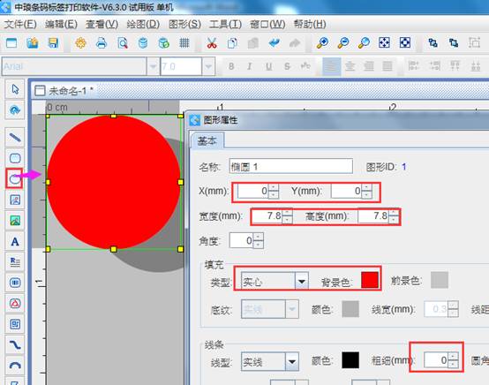Expand the font name dropdown
This screenshot has width=489, height=385.
tap(153, 66)
